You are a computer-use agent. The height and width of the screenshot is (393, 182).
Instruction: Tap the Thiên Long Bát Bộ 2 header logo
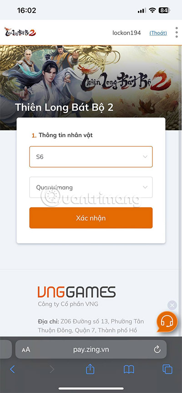coord(20,32)
